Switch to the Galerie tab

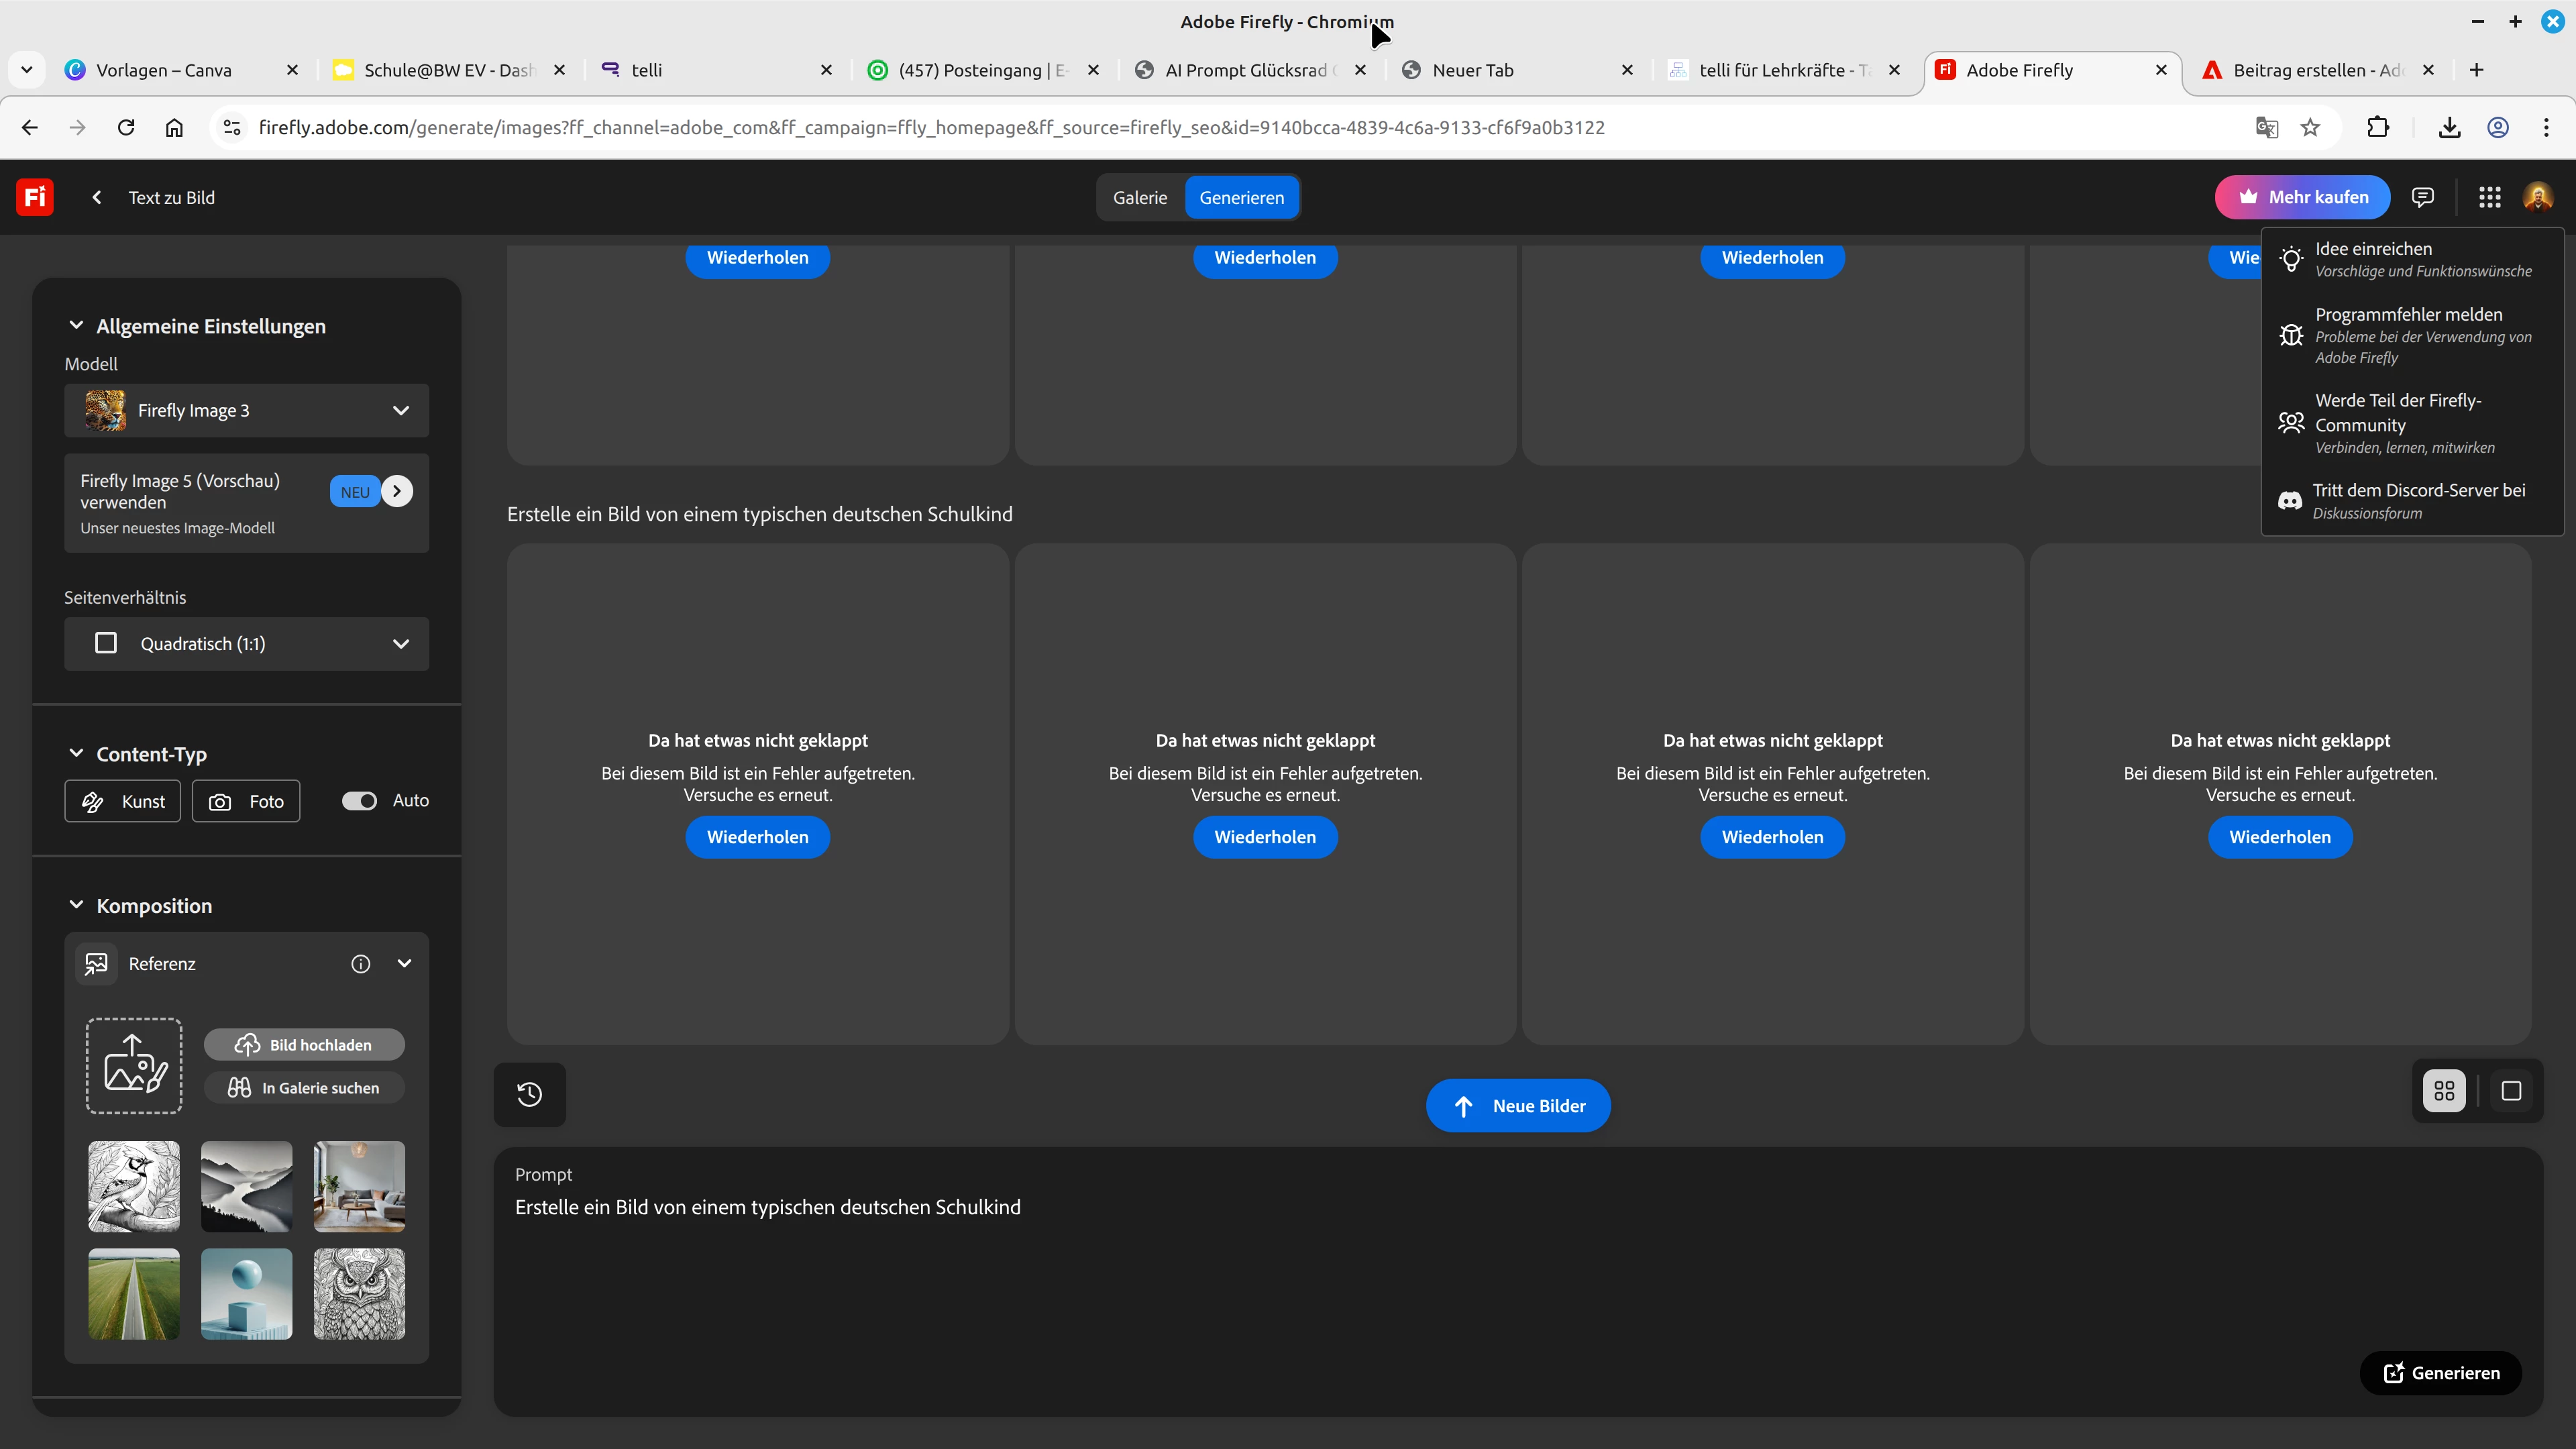(x=1140, y=198)
